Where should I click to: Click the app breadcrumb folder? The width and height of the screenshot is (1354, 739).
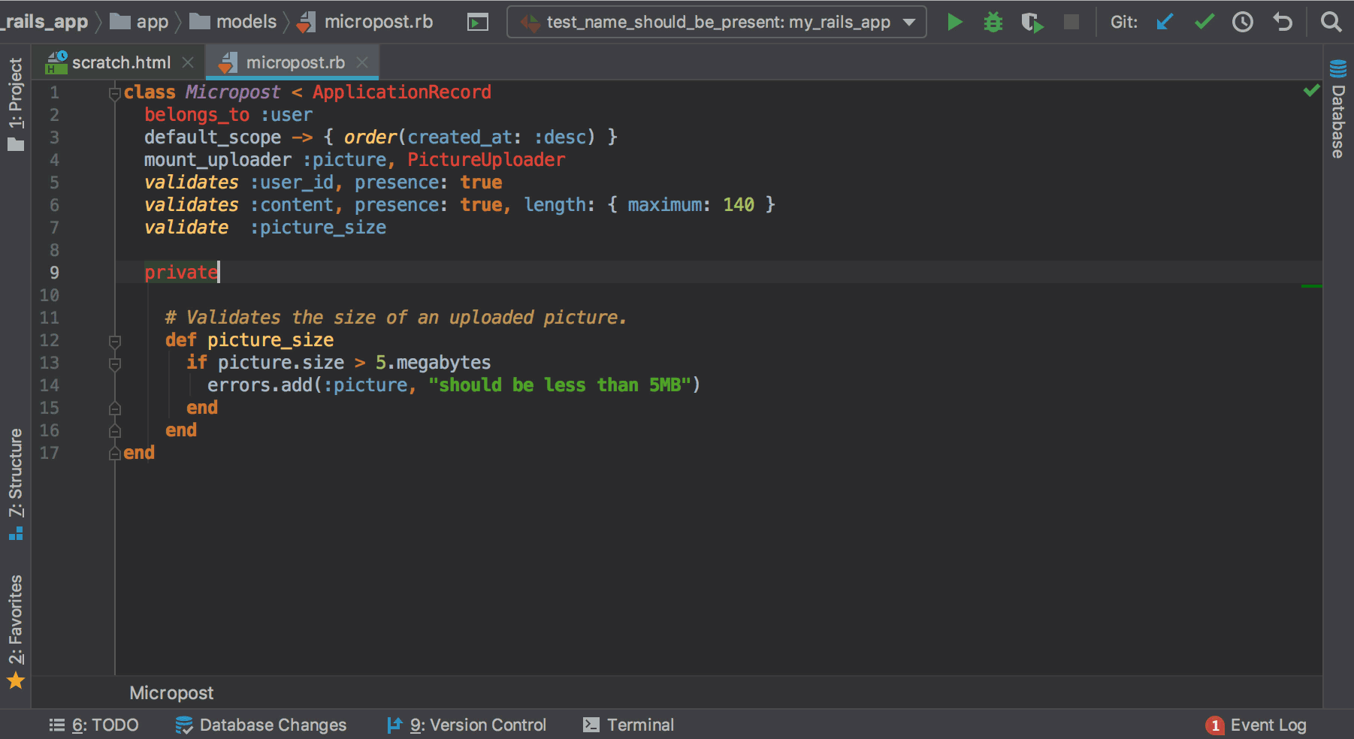(139, 22)
